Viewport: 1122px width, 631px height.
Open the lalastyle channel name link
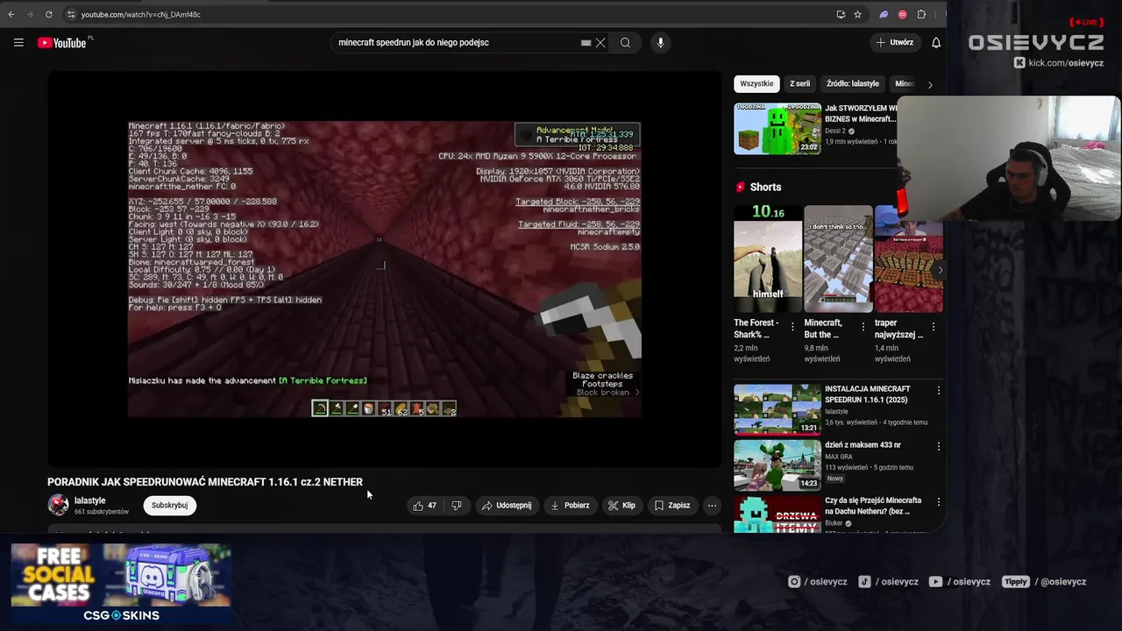[89, 500]
